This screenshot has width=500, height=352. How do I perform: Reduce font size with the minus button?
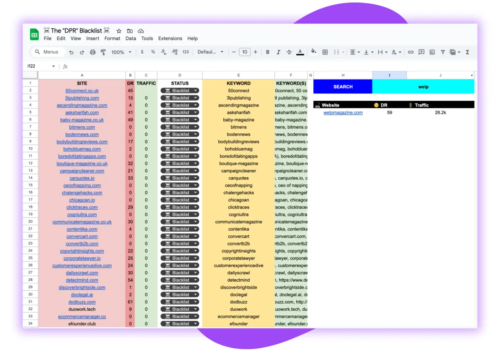tap(234, 52)
